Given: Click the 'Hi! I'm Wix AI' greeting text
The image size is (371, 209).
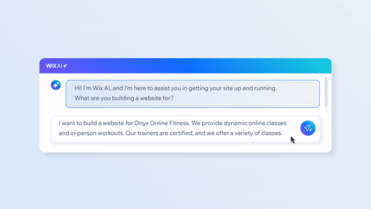Looking at the screenshot, I should [92, 88].
